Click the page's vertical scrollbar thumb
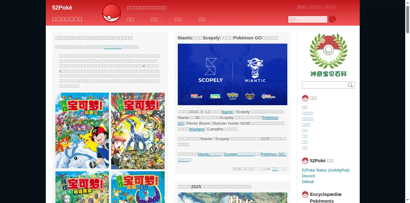This screenshot has width=410, height=203. click(407, 19)
